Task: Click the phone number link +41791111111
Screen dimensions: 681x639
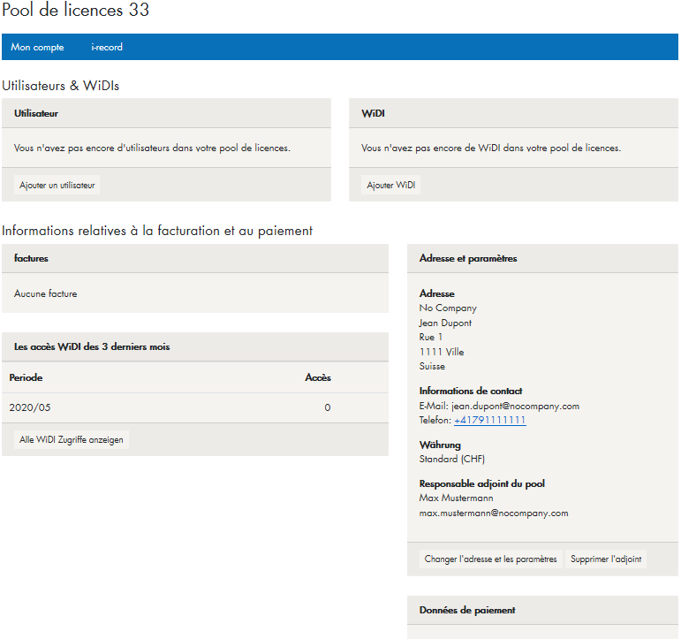Action: tap(489, 421)
